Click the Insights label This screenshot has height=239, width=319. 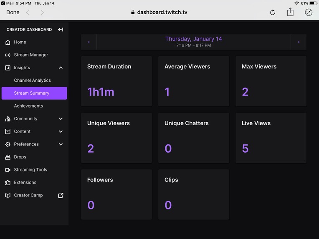pyautogui.click(x=22, y=68)
